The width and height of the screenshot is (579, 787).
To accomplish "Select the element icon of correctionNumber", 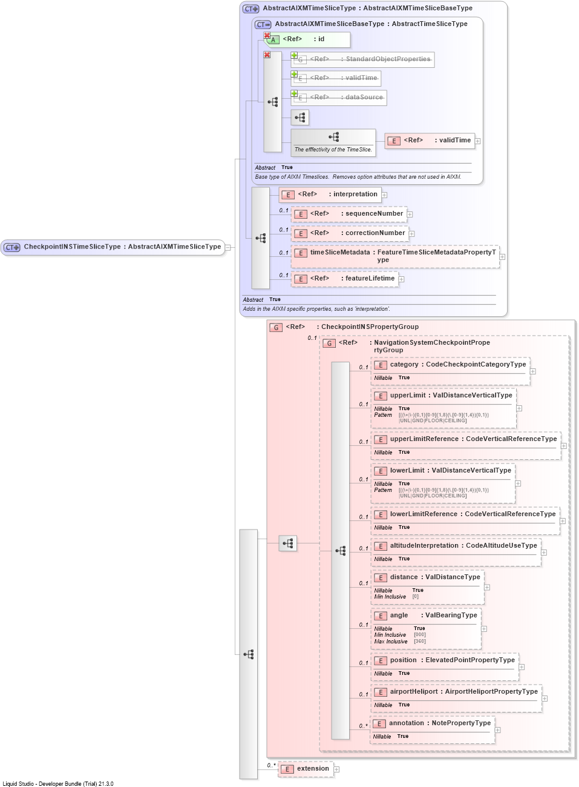I will [301, 234].
